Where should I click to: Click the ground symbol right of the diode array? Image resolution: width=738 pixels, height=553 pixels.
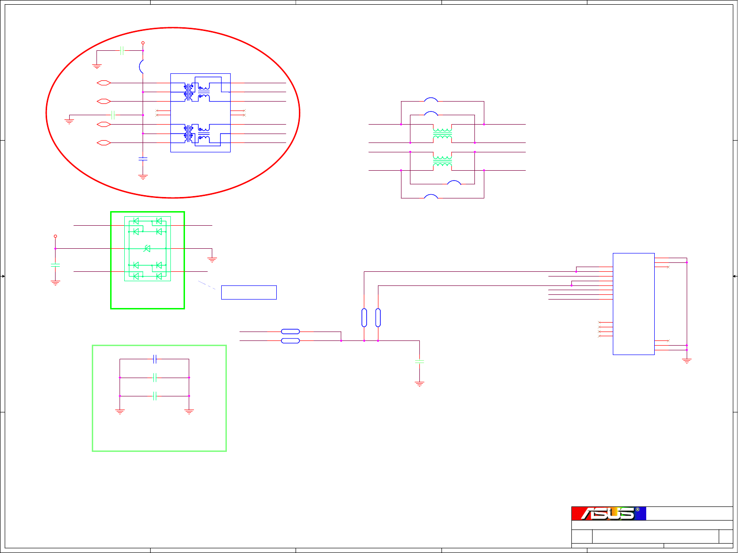(212, 259)
